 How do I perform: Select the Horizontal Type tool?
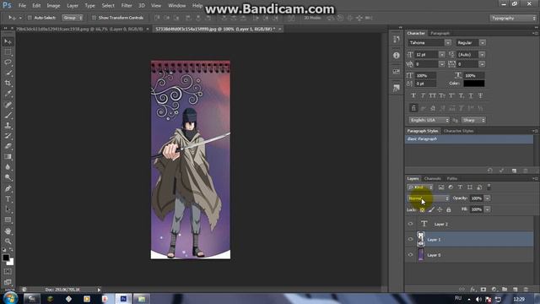[8, 199]
